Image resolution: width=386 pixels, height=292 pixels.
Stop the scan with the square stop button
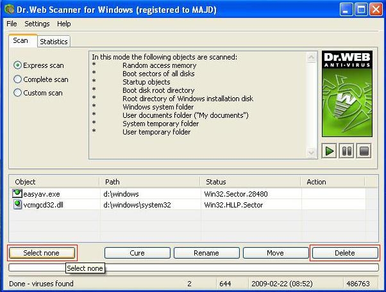(364, 150)
